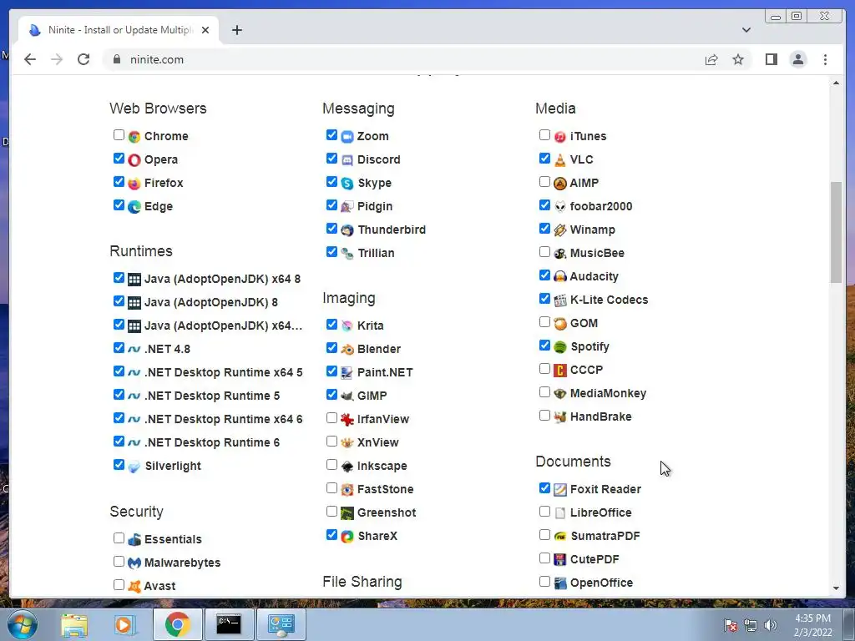
Task: Open the Chrome profile avatar
Action: (x=797, y=59)
